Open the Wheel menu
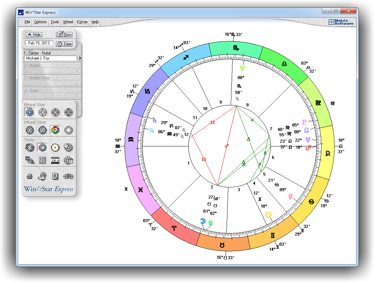 68,22
